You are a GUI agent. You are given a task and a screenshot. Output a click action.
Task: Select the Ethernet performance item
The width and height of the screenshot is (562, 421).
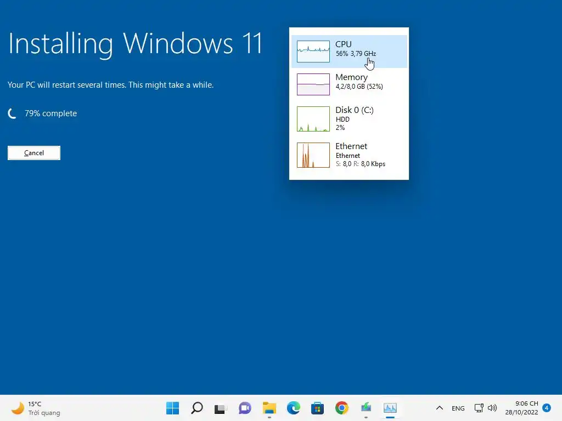click(x=349, y=155)
